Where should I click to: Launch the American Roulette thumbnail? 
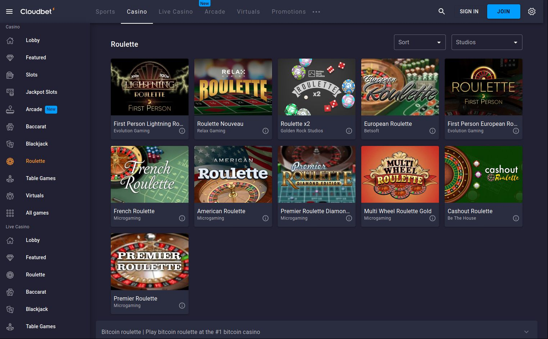point(233,174)
